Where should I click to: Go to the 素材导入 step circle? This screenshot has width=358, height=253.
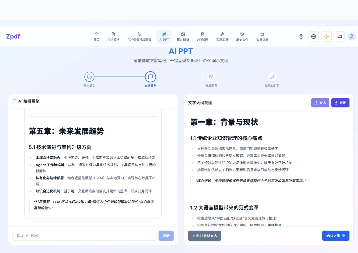[89, 77]
